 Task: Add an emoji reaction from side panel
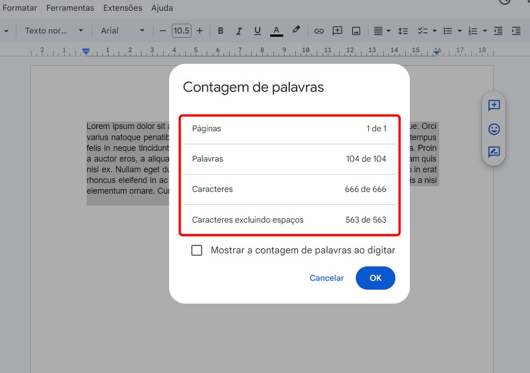coord(494,129)
